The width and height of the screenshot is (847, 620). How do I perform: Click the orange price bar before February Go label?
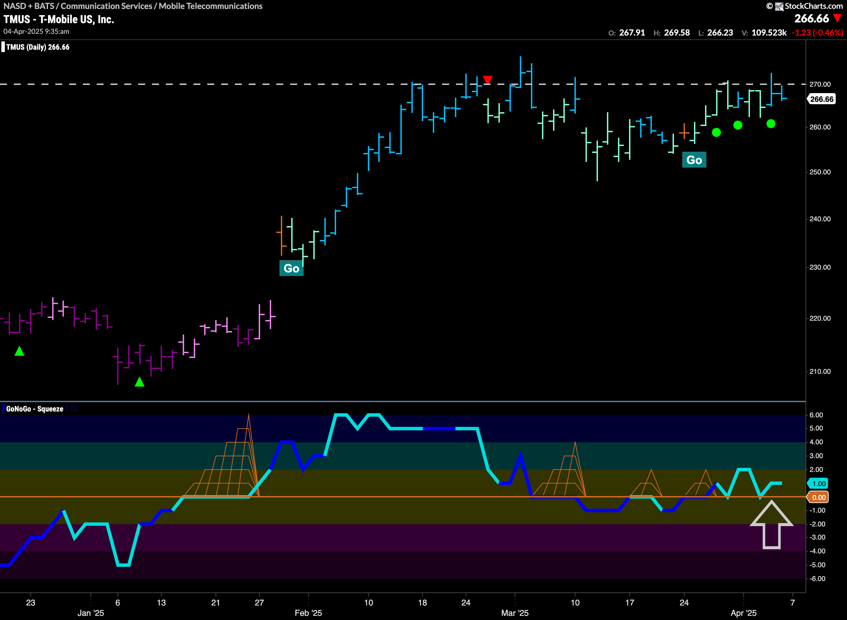click(x=281, y=236)
